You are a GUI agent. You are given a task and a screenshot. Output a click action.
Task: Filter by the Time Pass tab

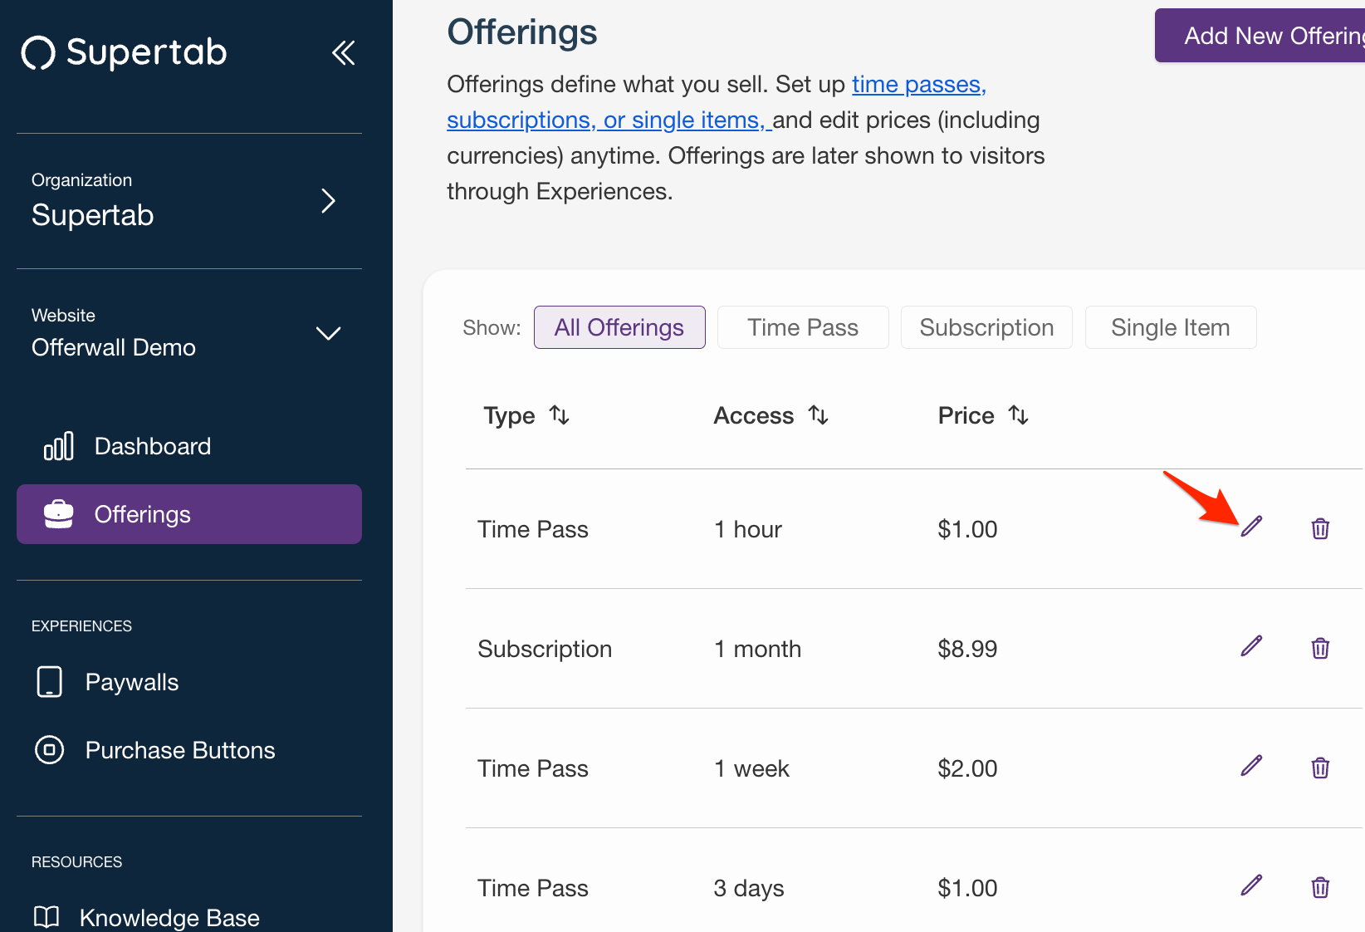pyautogui.click(x=802, y=327)
